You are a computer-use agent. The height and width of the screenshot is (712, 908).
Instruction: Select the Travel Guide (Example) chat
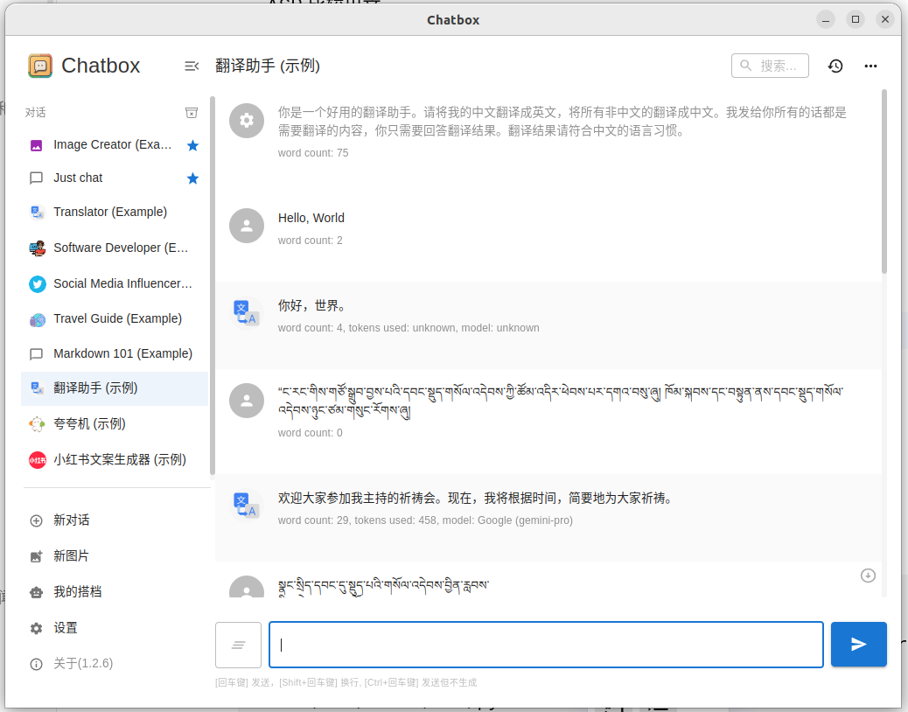[x=117, y=318]
